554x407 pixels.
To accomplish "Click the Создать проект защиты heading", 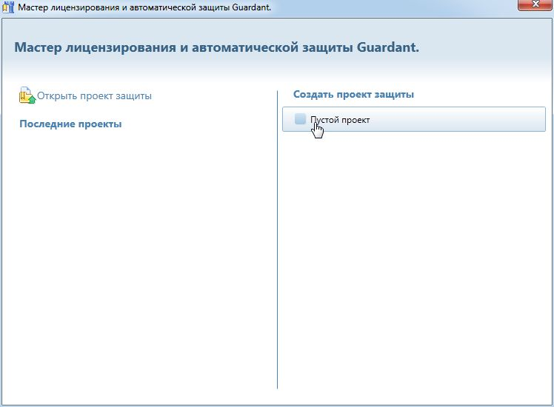I will [x=353, y=95].
